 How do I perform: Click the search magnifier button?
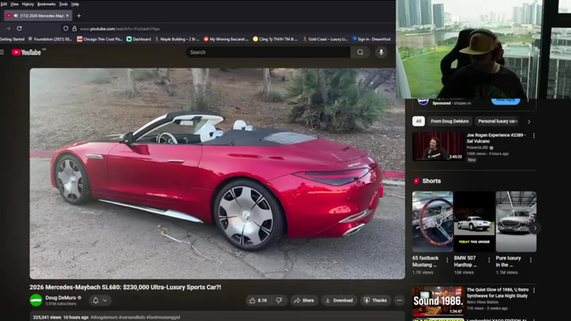point(360,52)
